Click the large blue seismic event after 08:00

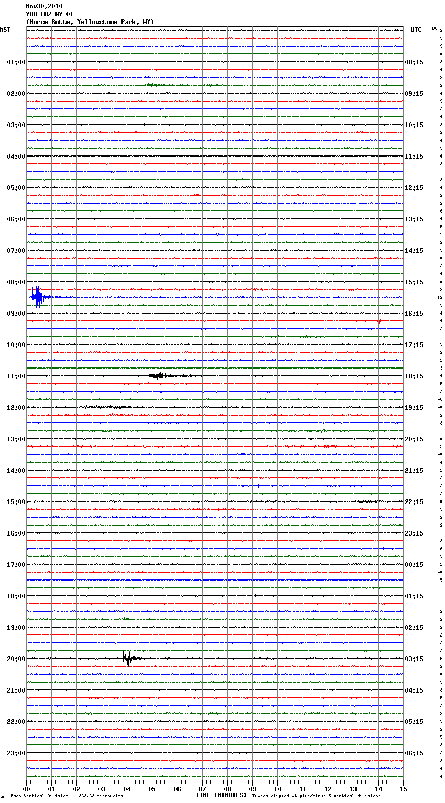(x=37, y=297)
